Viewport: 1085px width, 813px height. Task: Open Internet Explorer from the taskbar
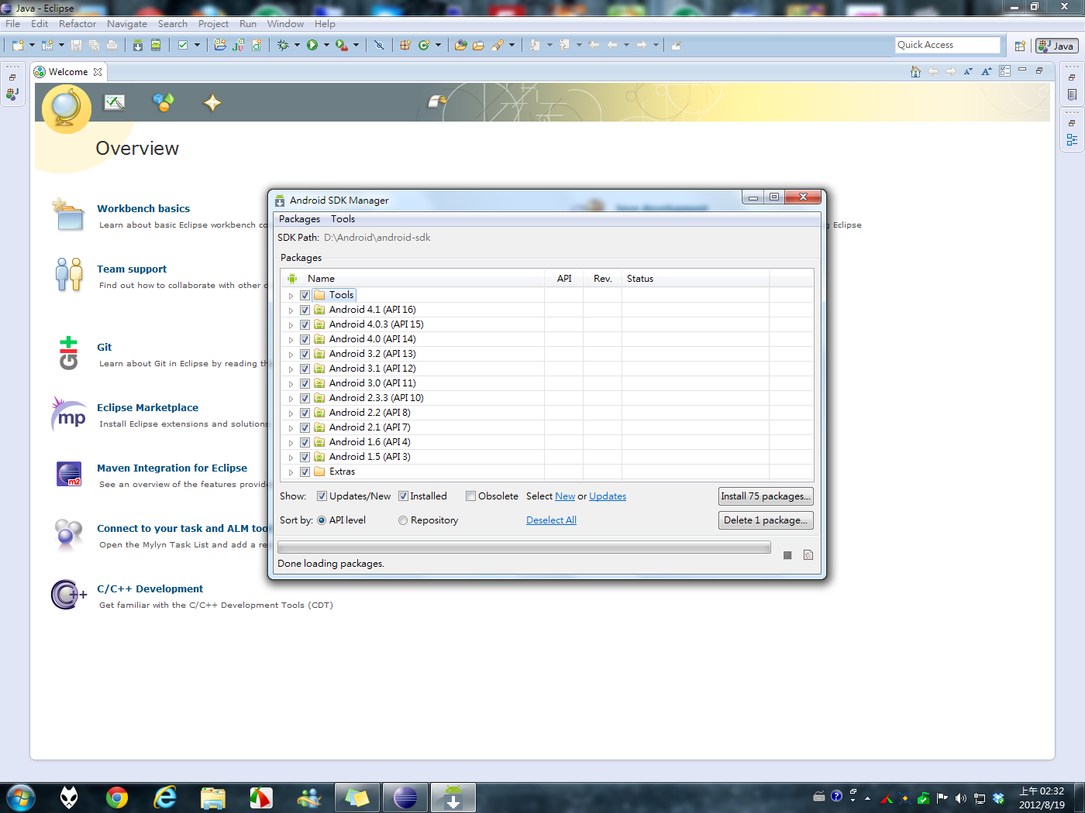pos(165,798)
